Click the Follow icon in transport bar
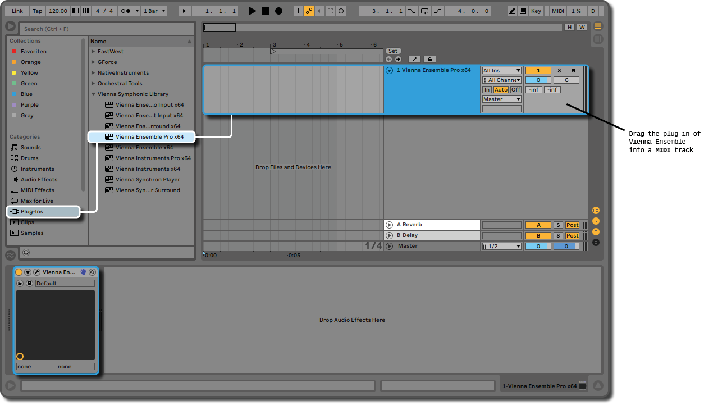 coord(186,11)
